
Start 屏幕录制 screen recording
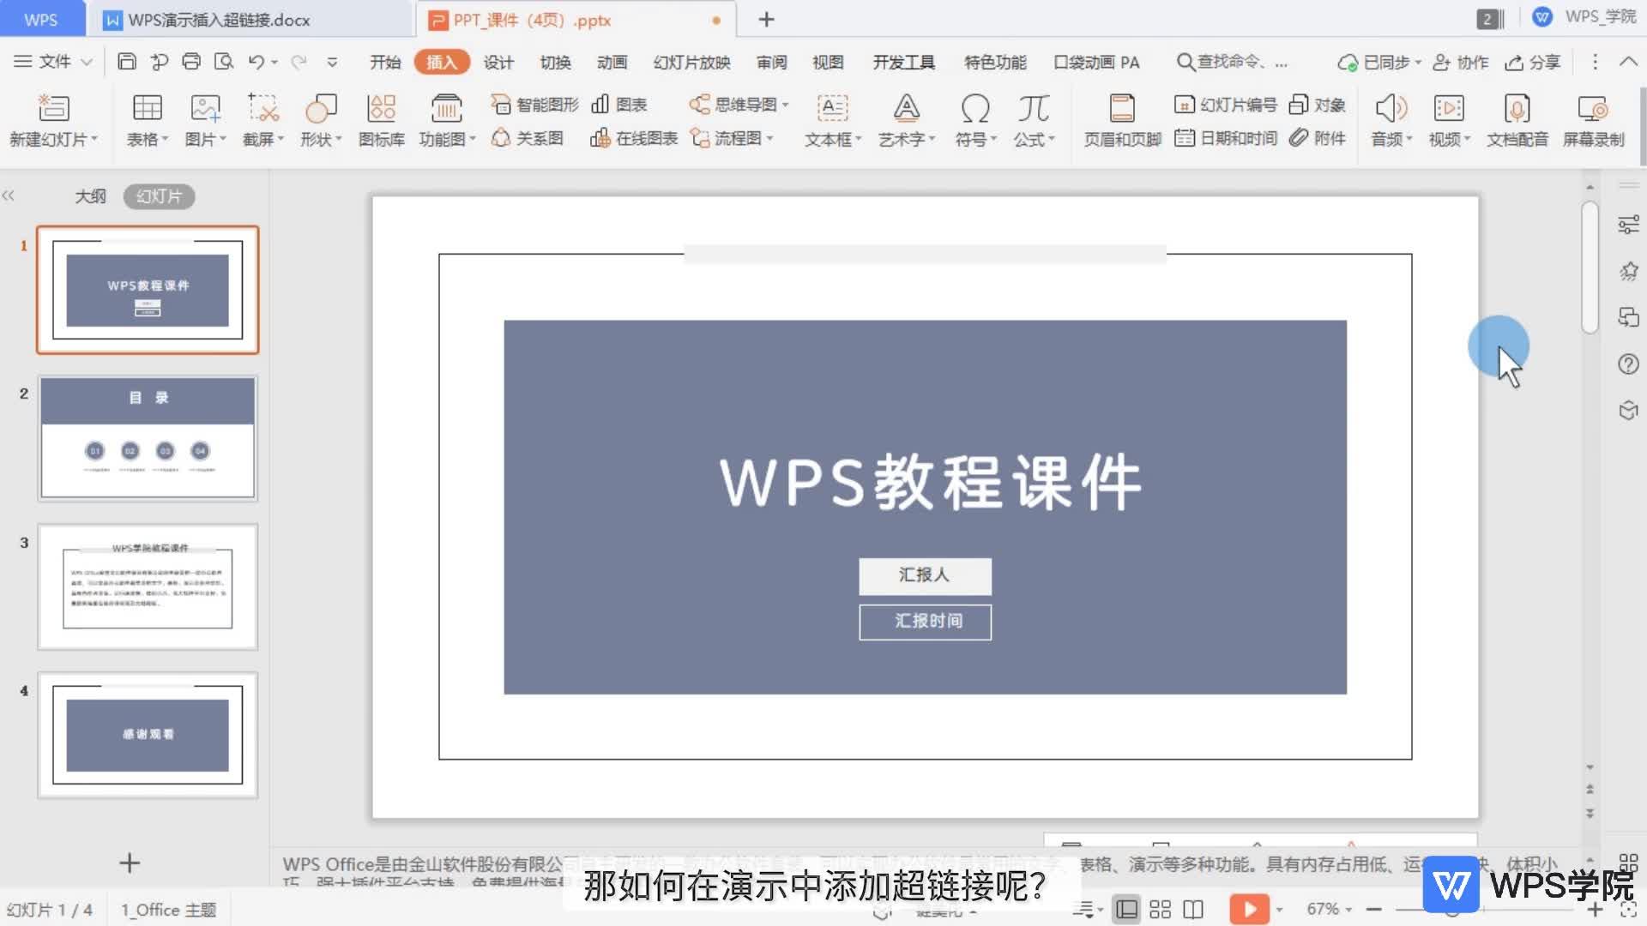pyautogui.click(x=1593, y=120)
